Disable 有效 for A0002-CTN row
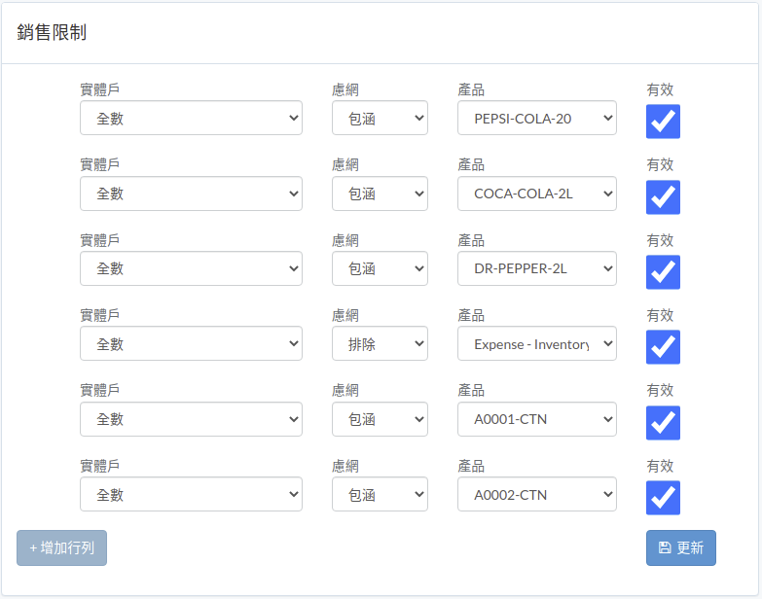The width and height of the screenshot is (762, 599). [663, 498]
